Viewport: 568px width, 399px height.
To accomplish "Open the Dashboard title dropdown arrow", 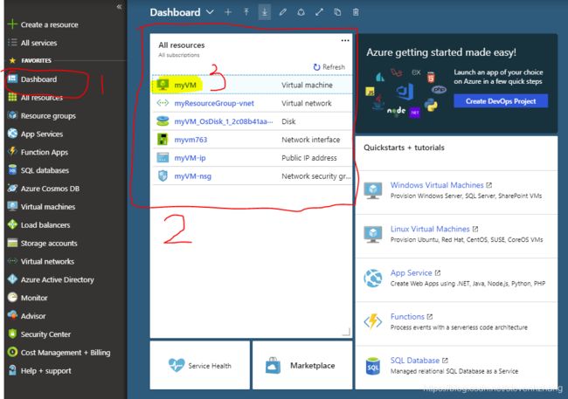I will 210,12.
